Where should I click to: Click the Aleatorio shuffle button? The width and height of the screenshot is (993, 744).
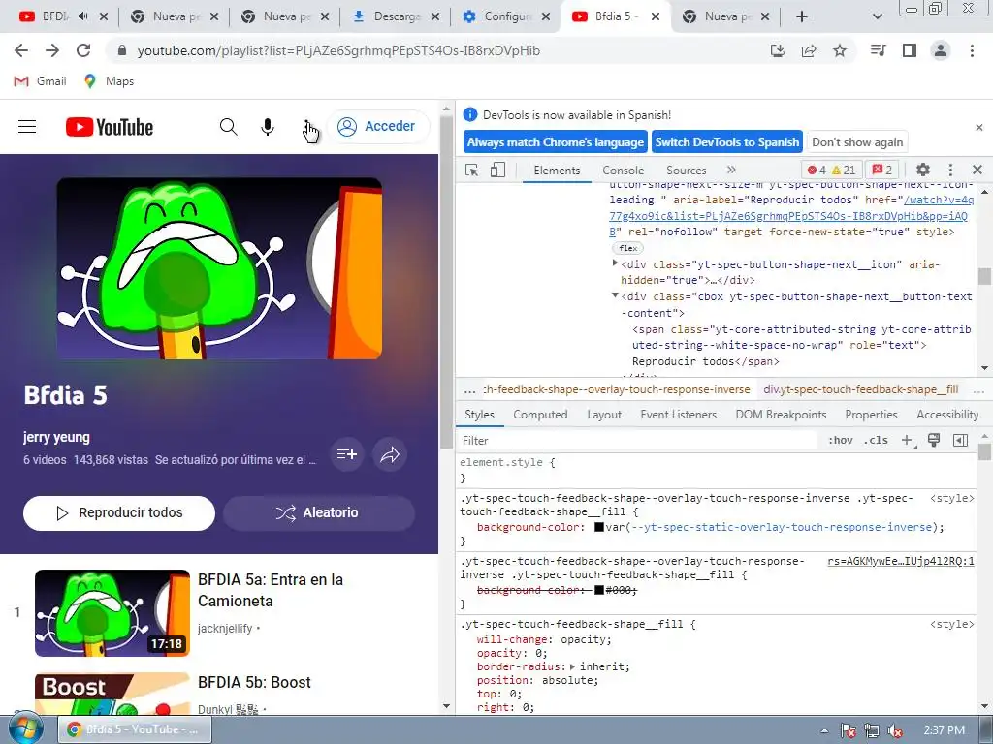318,512
